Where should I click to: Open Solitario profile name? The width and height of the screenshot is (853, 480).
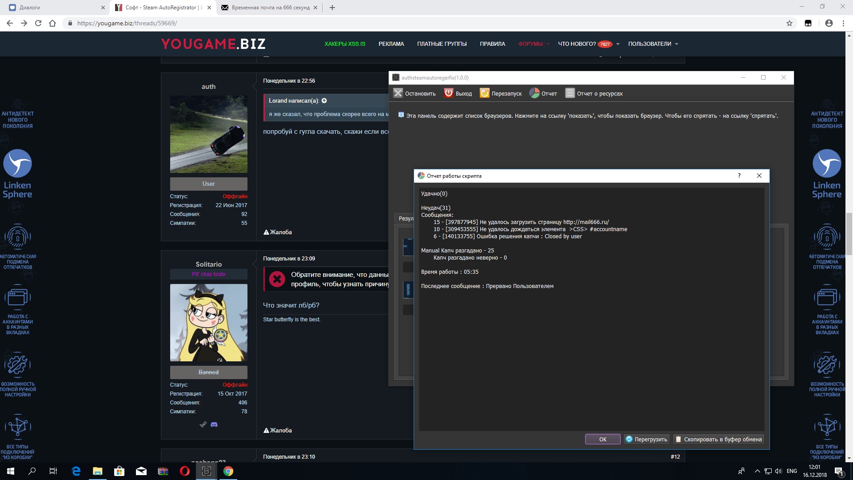[x=208, y=264]
